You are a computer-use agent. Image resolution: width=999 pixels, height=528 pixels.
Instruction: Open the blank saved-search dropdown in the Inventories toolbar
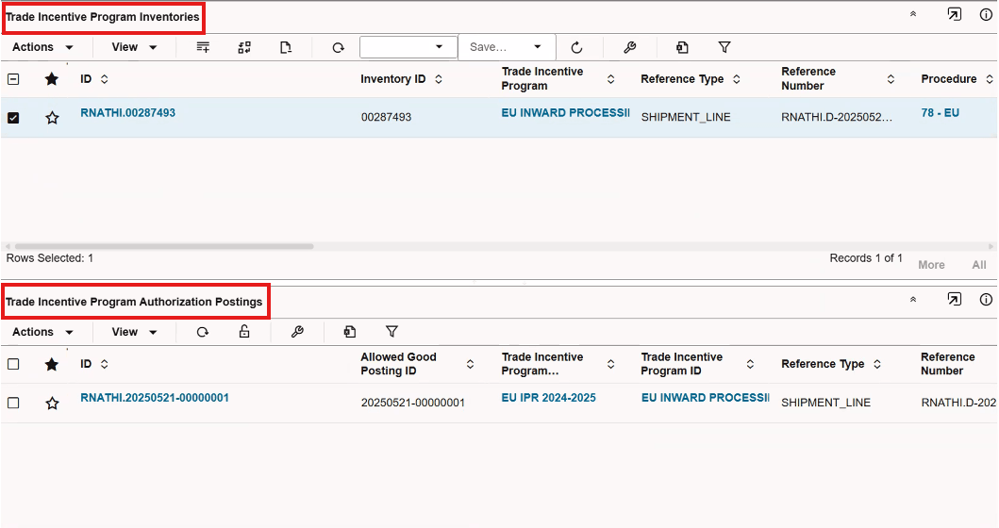click(x=408, y=47)
